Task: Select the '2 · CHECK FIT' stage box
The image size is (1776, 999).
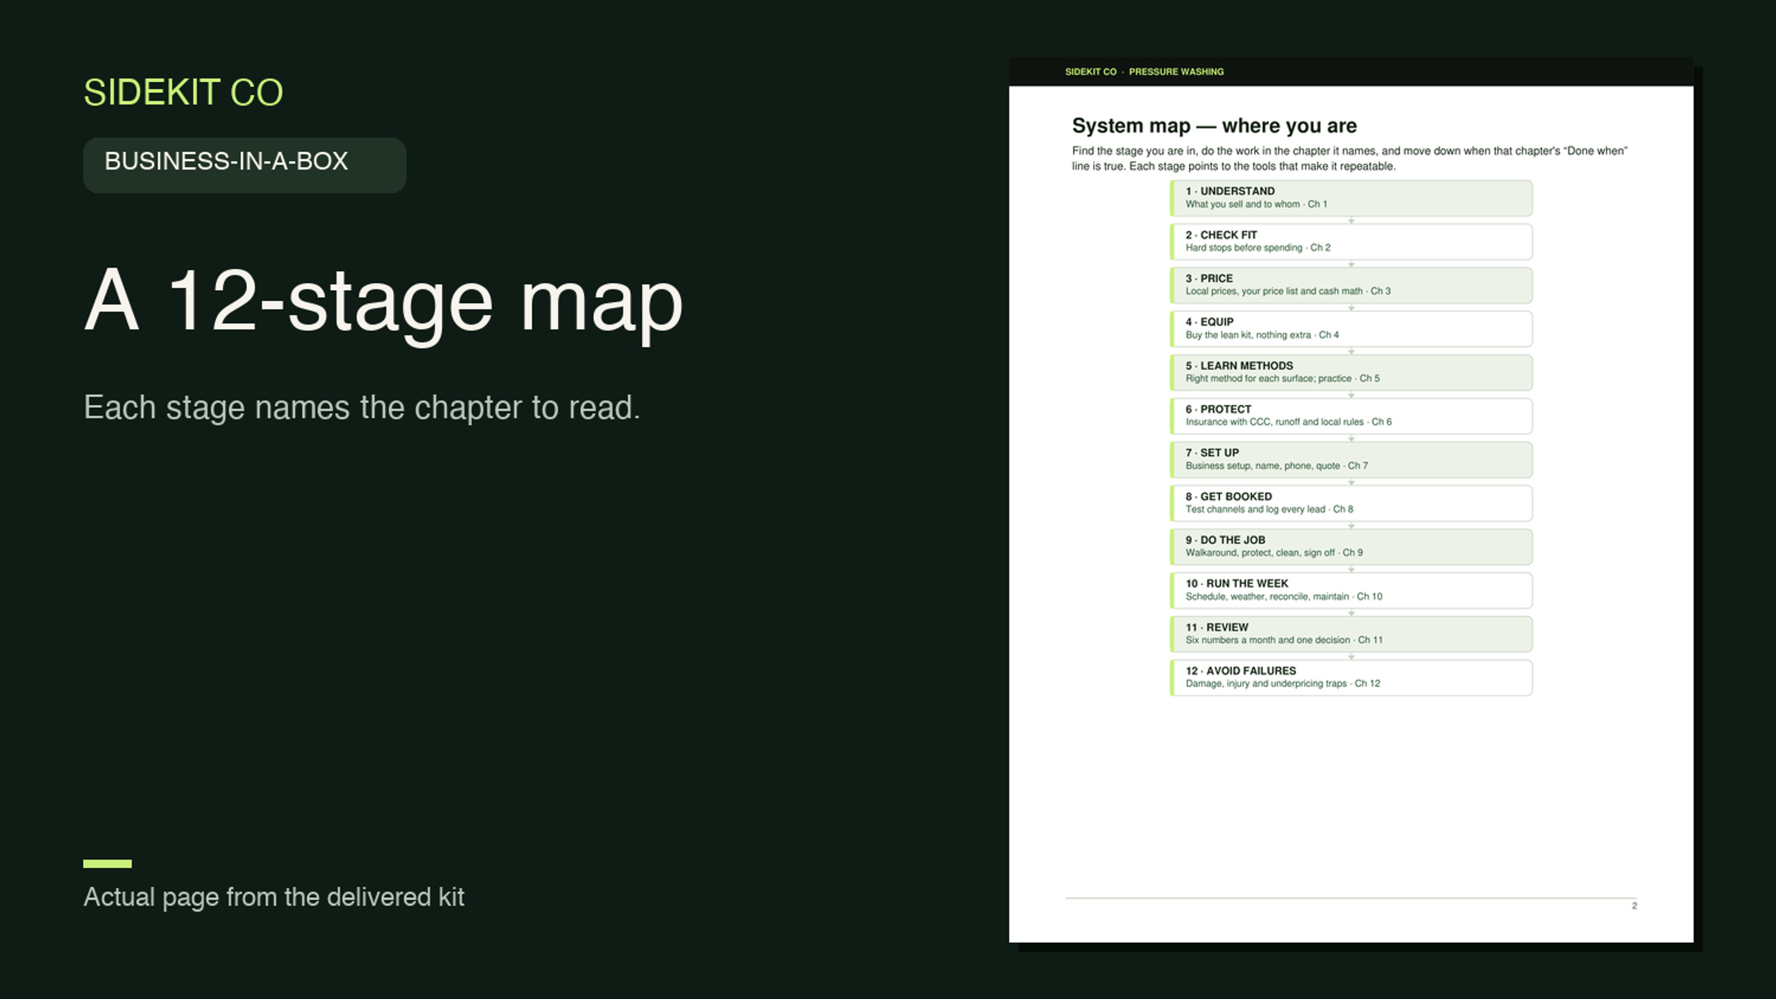Action: (x=1351, y=241)
